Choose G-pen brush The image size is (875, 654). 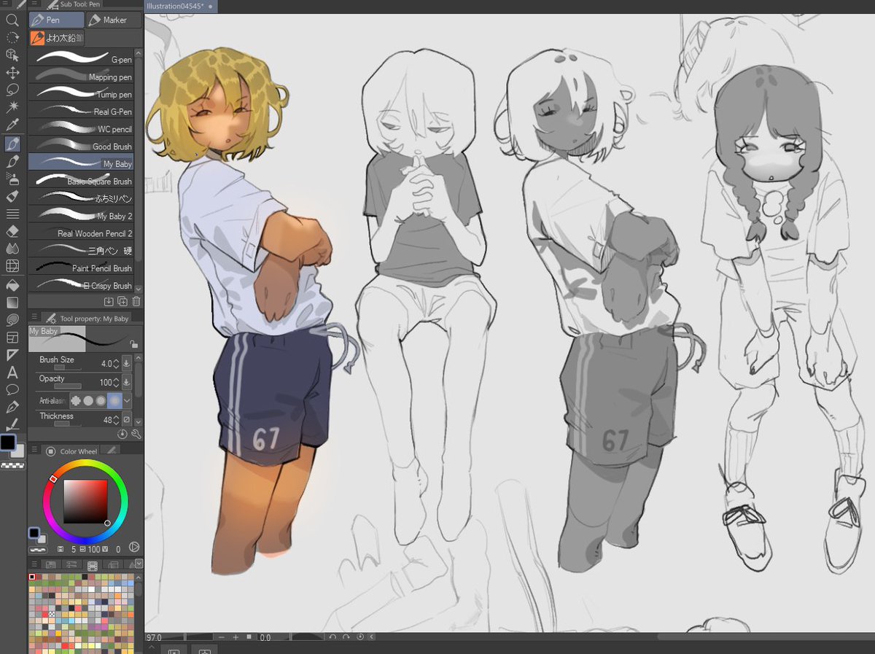click(x=81, y=58)
